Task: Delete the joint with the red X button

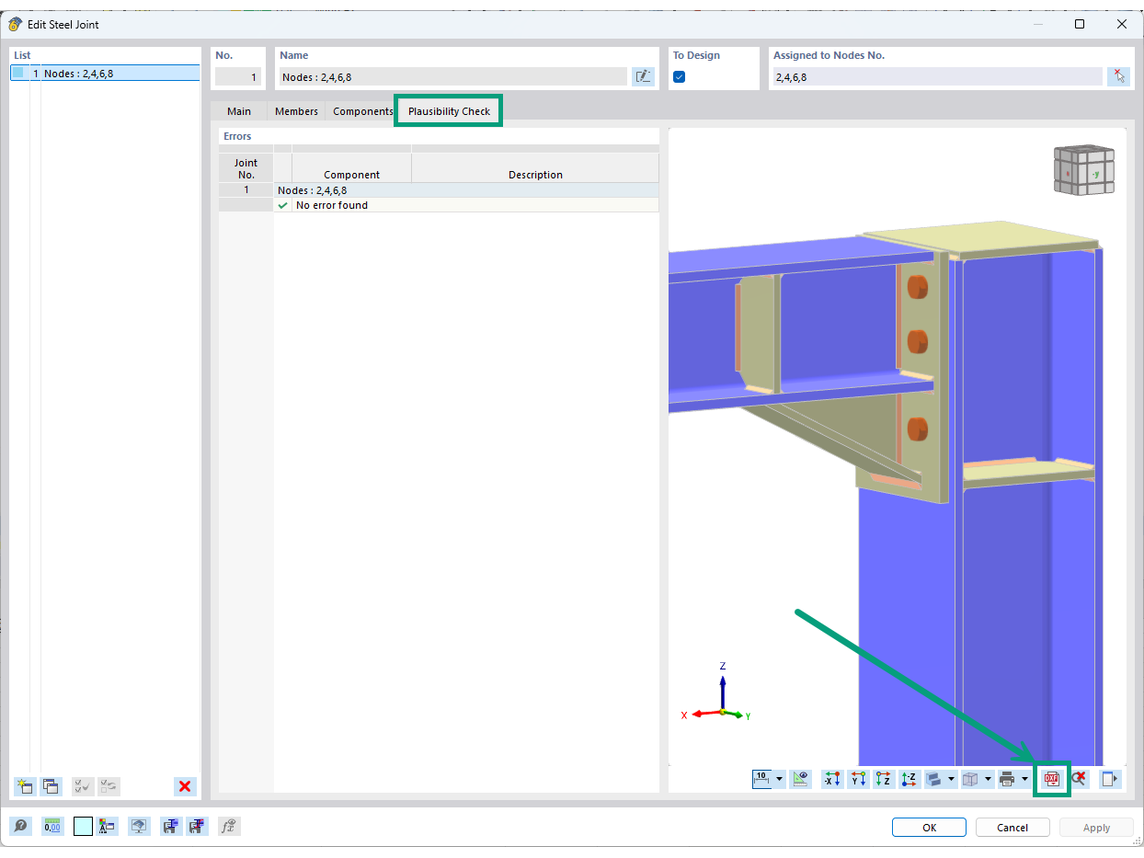Action: coord(185,786)
